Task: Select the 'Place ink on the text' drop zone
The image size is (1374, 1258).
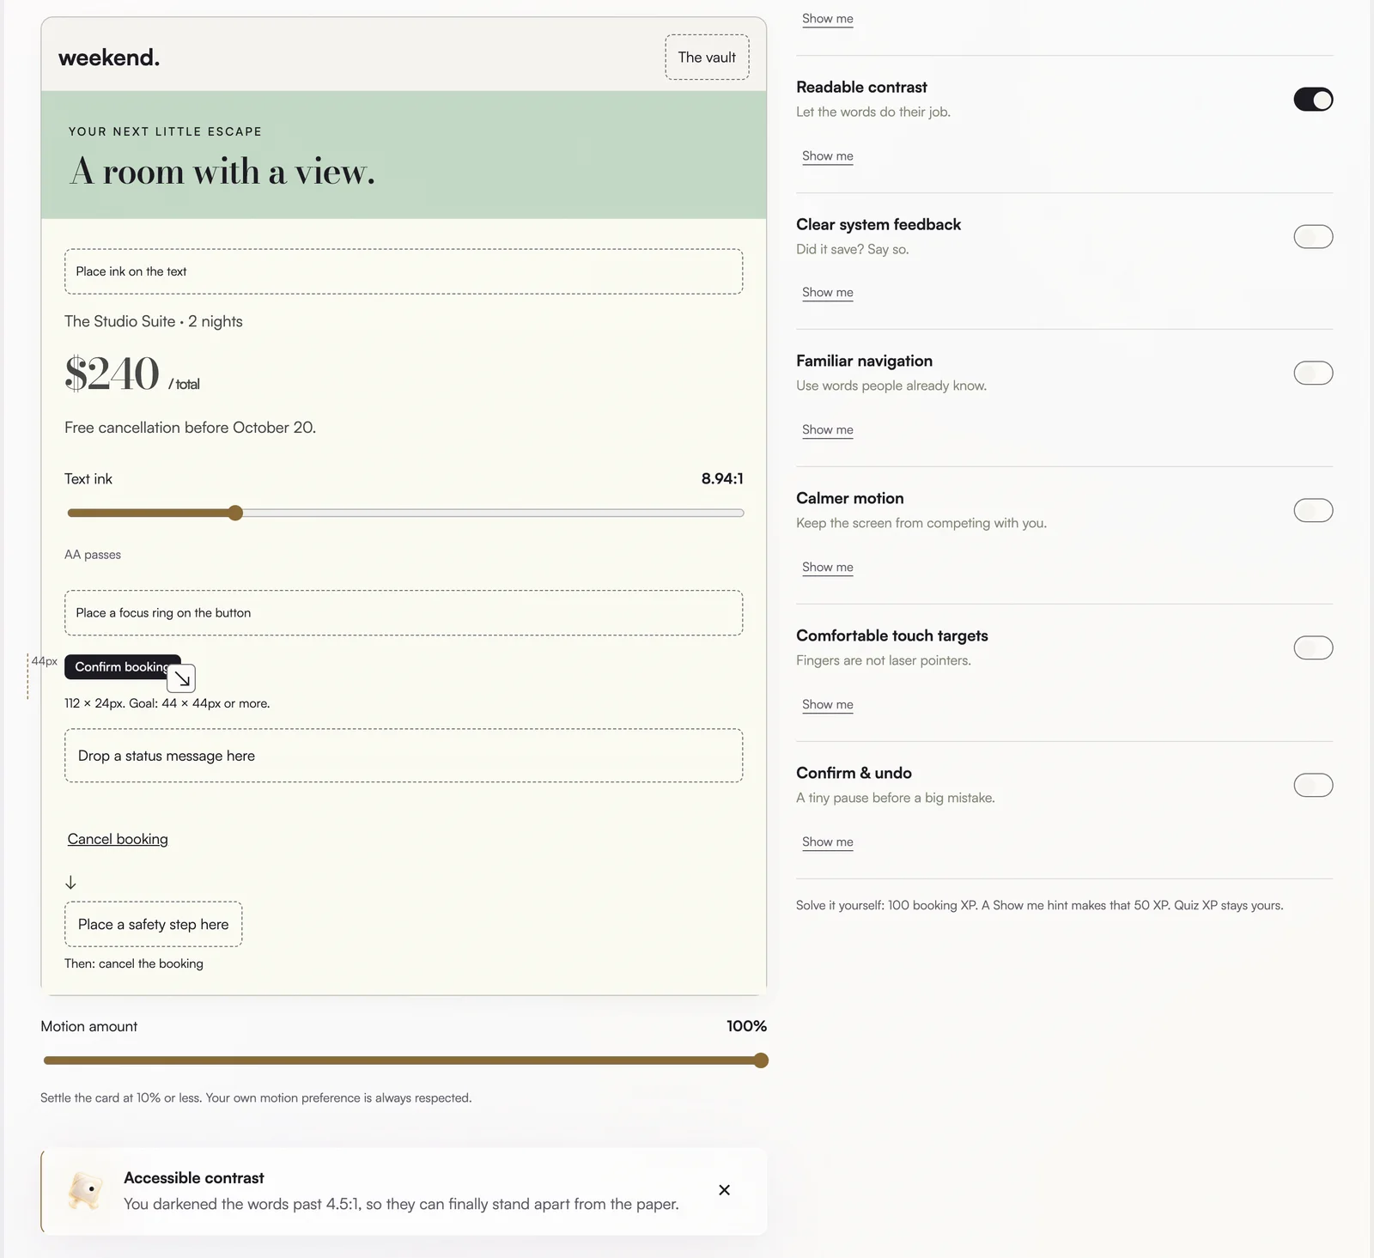Action: coord(404,271)
